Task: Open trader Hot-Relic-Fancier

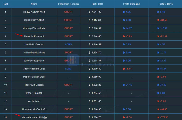Action: [34, 44]
